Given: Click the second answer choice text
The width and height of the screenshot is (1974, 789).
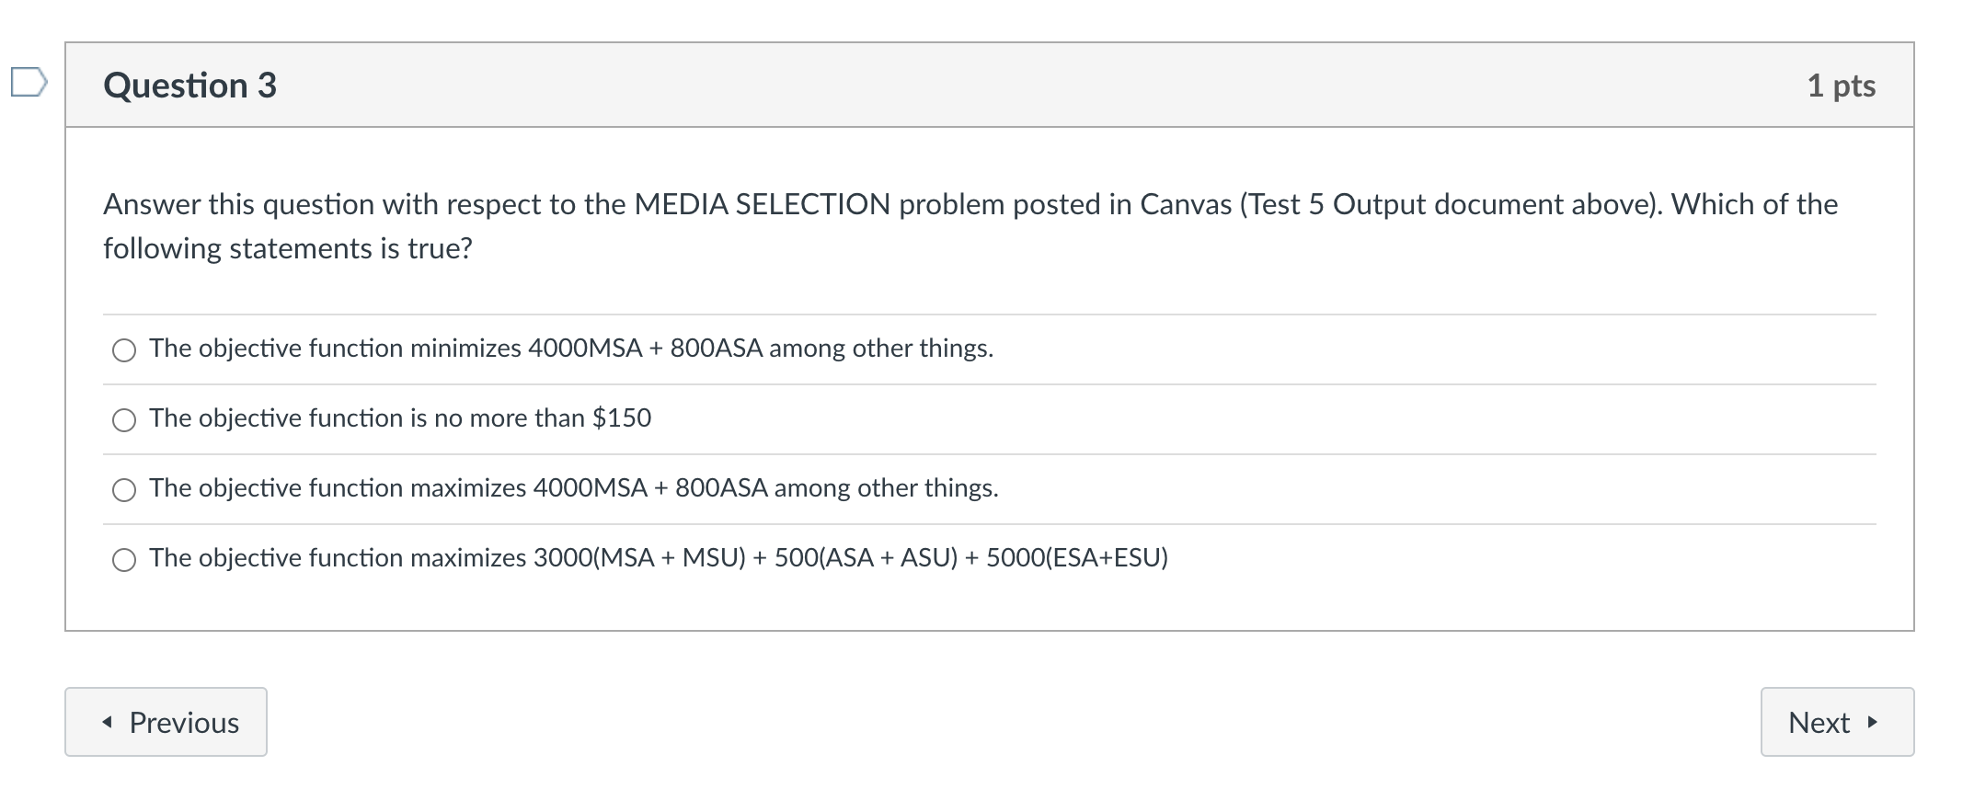Looking at the screenshot, I should [x=400, y=418].
